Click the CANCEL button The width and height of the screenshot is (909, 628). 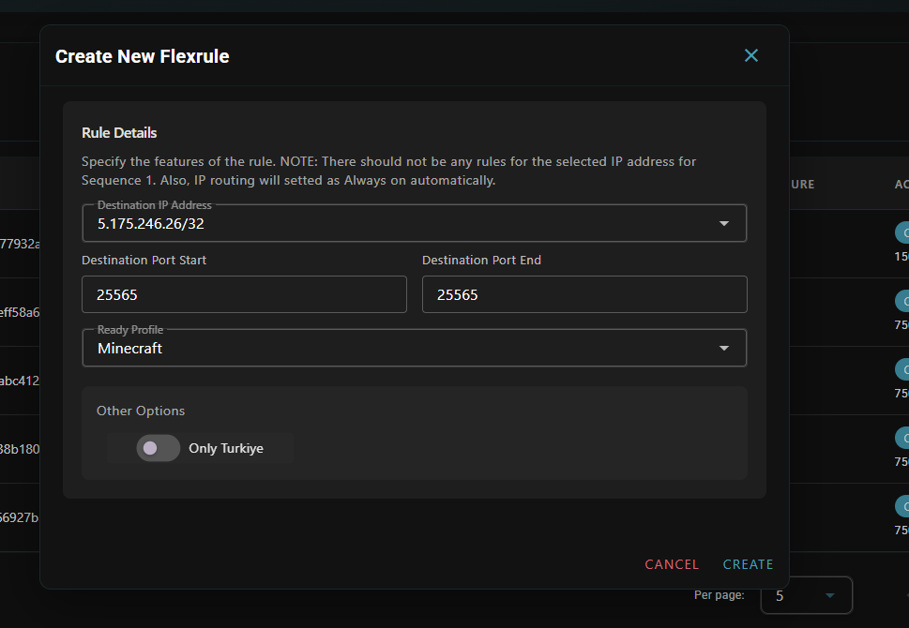click(672, 564)
